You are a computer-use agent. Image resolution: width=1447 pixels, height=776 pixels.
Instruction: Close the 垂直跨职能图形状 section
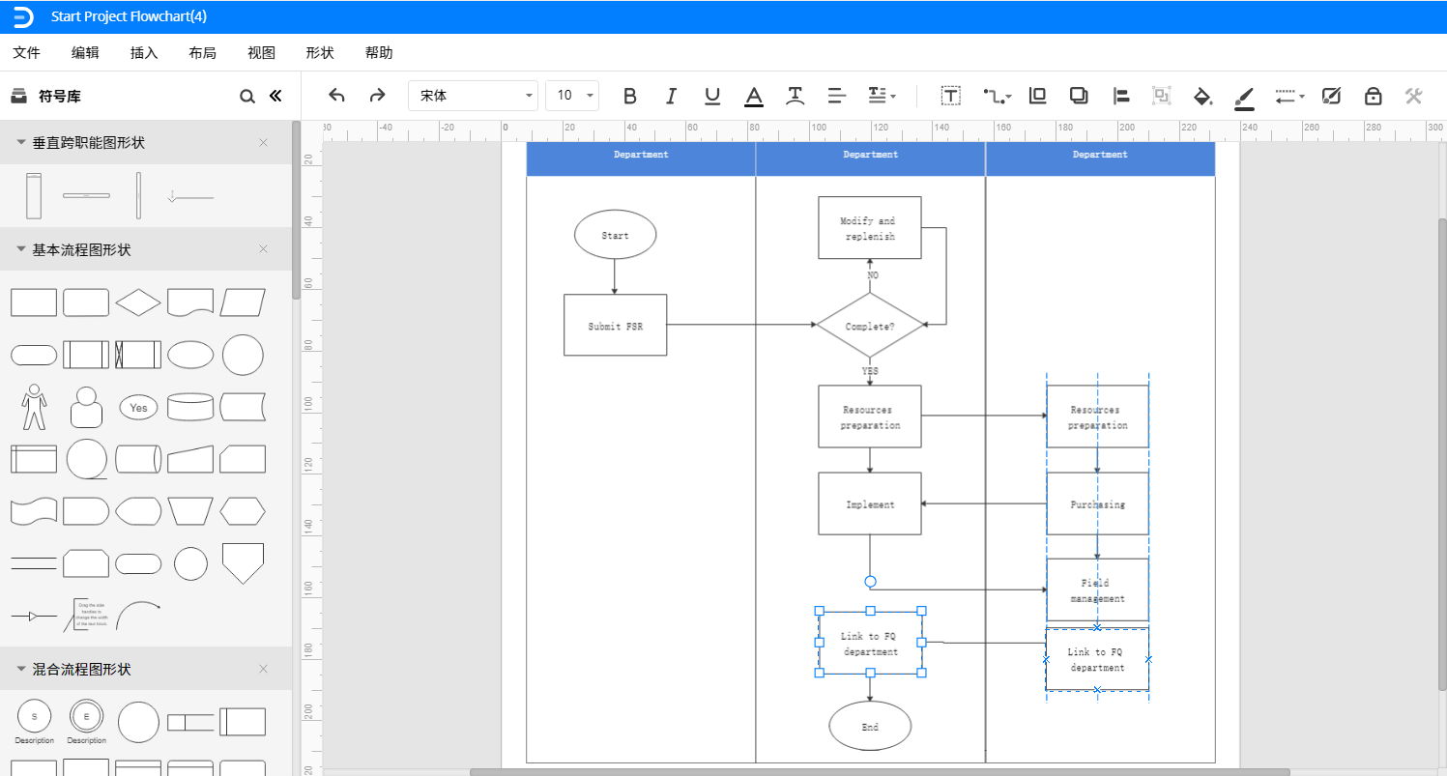click(263, 142)
